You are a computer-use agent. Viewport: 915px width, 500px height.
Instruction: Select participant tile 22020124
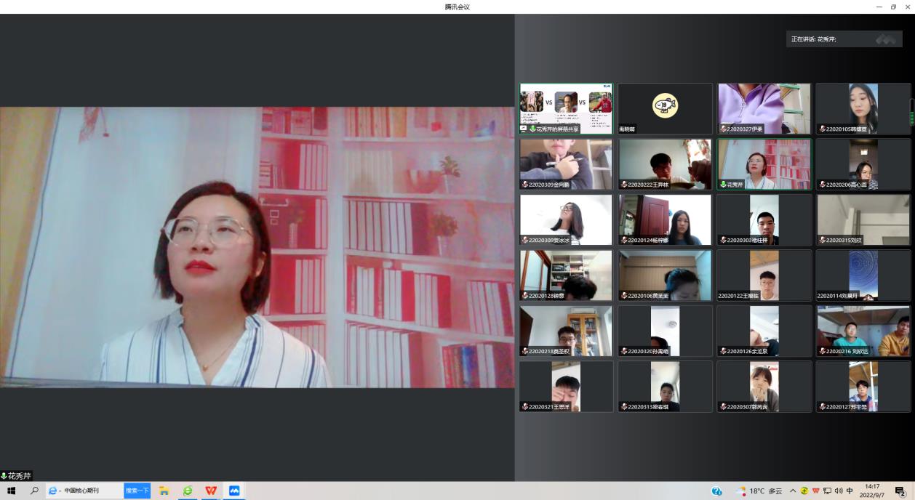(x=666, y=219)
